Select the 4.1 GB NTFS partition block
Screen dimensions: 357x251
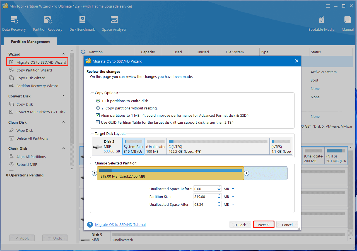(x=281, y=146)
